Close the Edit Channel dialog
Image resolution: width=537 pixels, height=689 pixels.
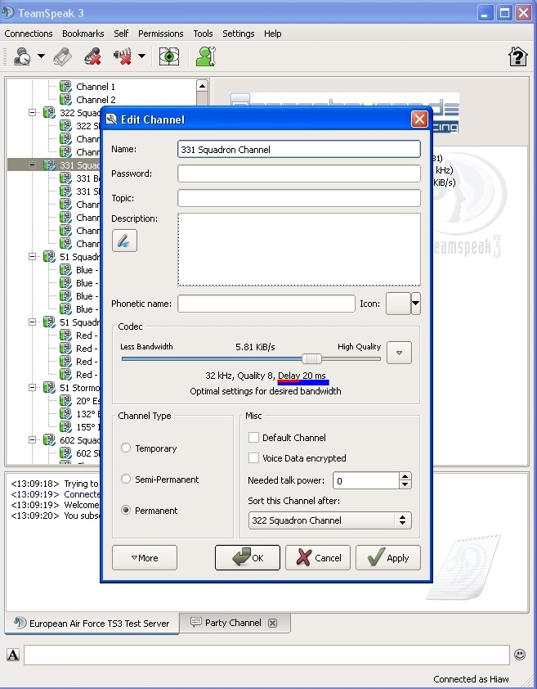[419, 119]
